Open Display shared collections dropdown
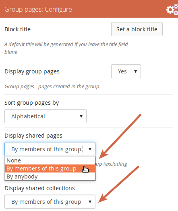Screen dimensions: 178x211 tap(50, 202)
